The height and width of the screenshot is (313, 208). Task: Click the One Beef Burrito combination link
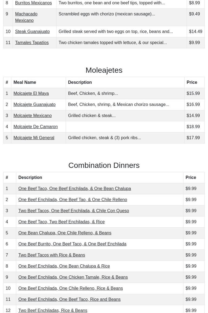(72, 244)
